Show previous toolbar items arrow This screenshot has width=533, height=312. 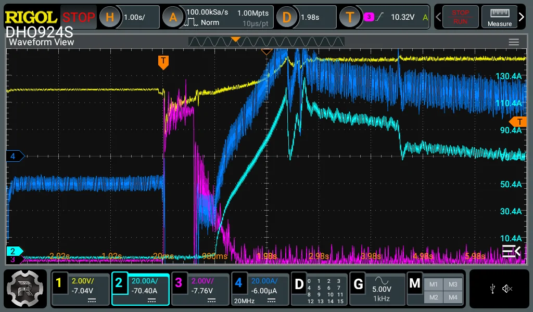438,17
